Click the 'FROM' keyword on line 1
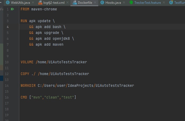 (25, 9)
